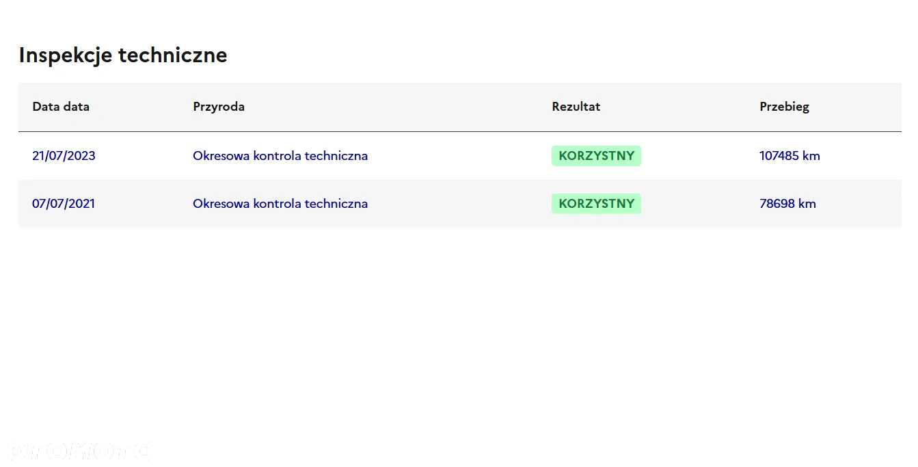The image size is (918, 467).
Task: Click the Inspekcje techniczne heading
Action: point(123,55)
